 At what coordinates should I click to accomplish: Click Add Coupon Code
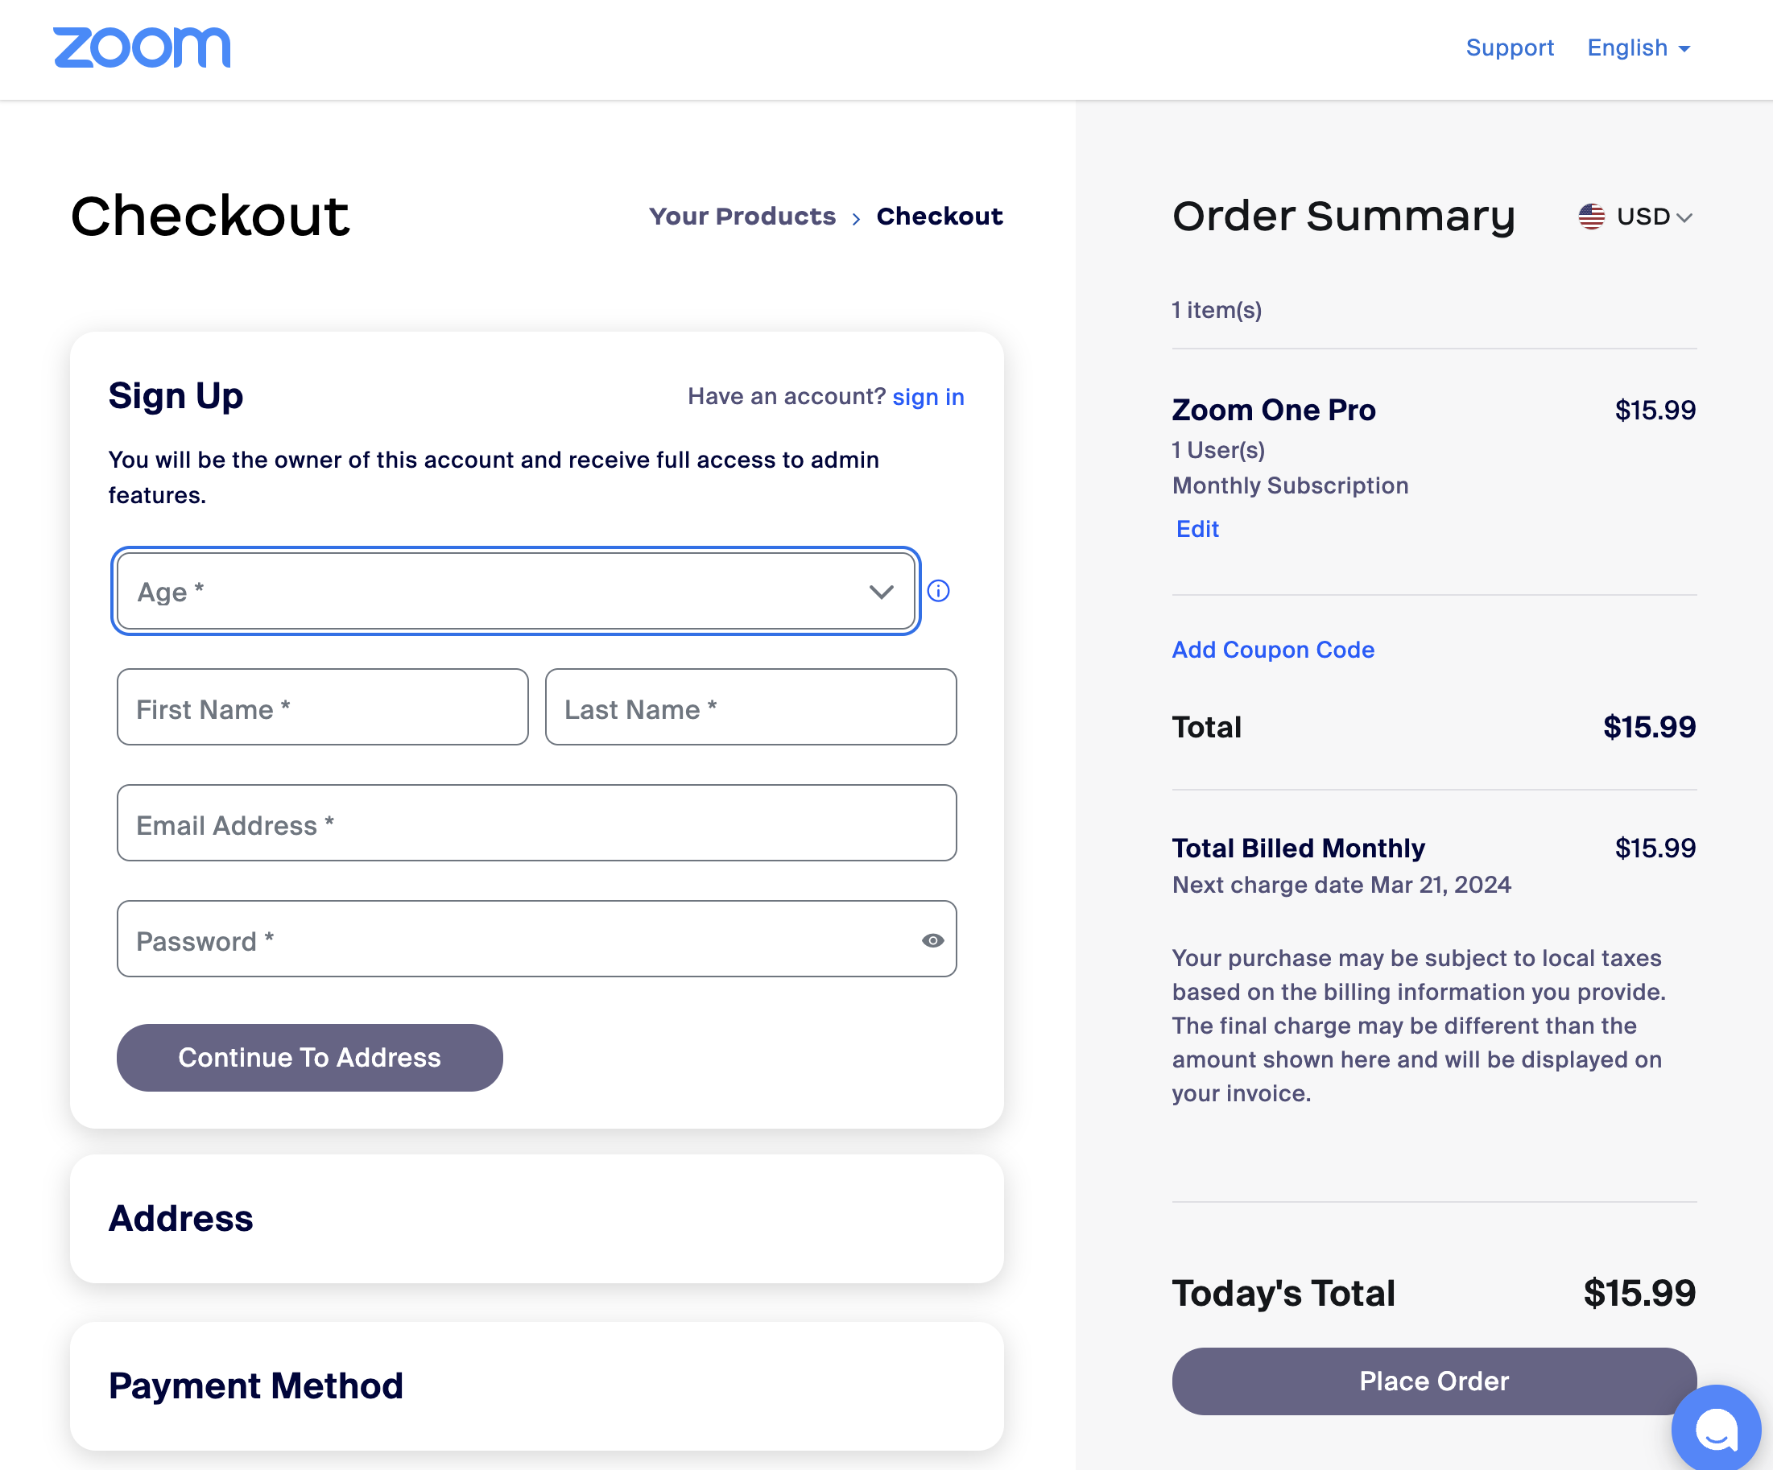tap(1273, 650)
